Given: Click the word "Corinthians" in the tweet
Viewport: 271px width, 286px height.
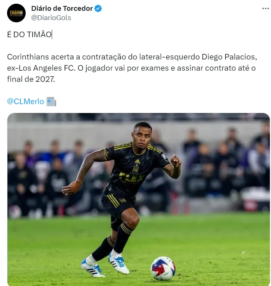Looking at the screenshot, I should point(28,57).
